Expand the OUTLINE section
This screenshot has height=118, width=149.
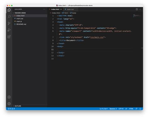pos(18,106)
